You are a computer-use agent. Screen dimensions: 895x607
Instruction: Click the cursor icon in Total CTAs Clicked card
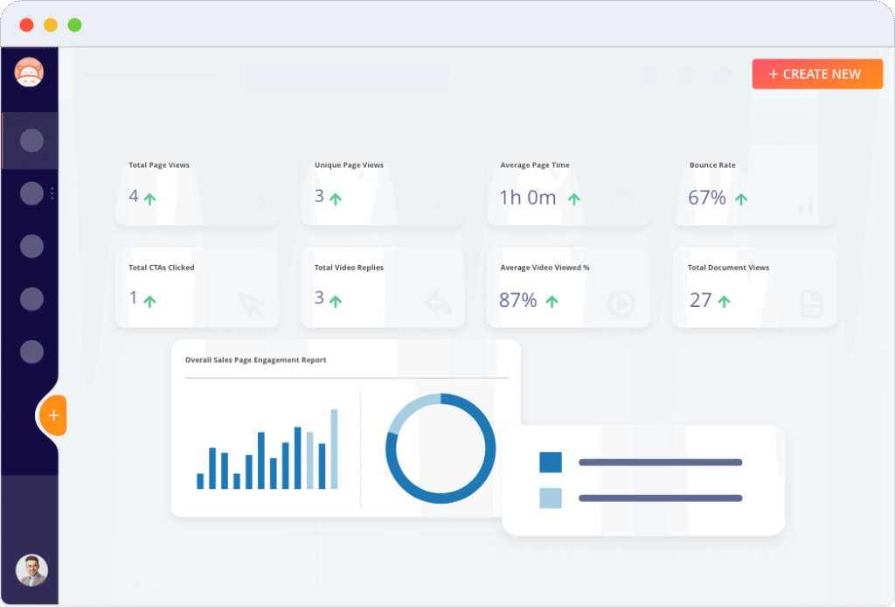[251, 304]
